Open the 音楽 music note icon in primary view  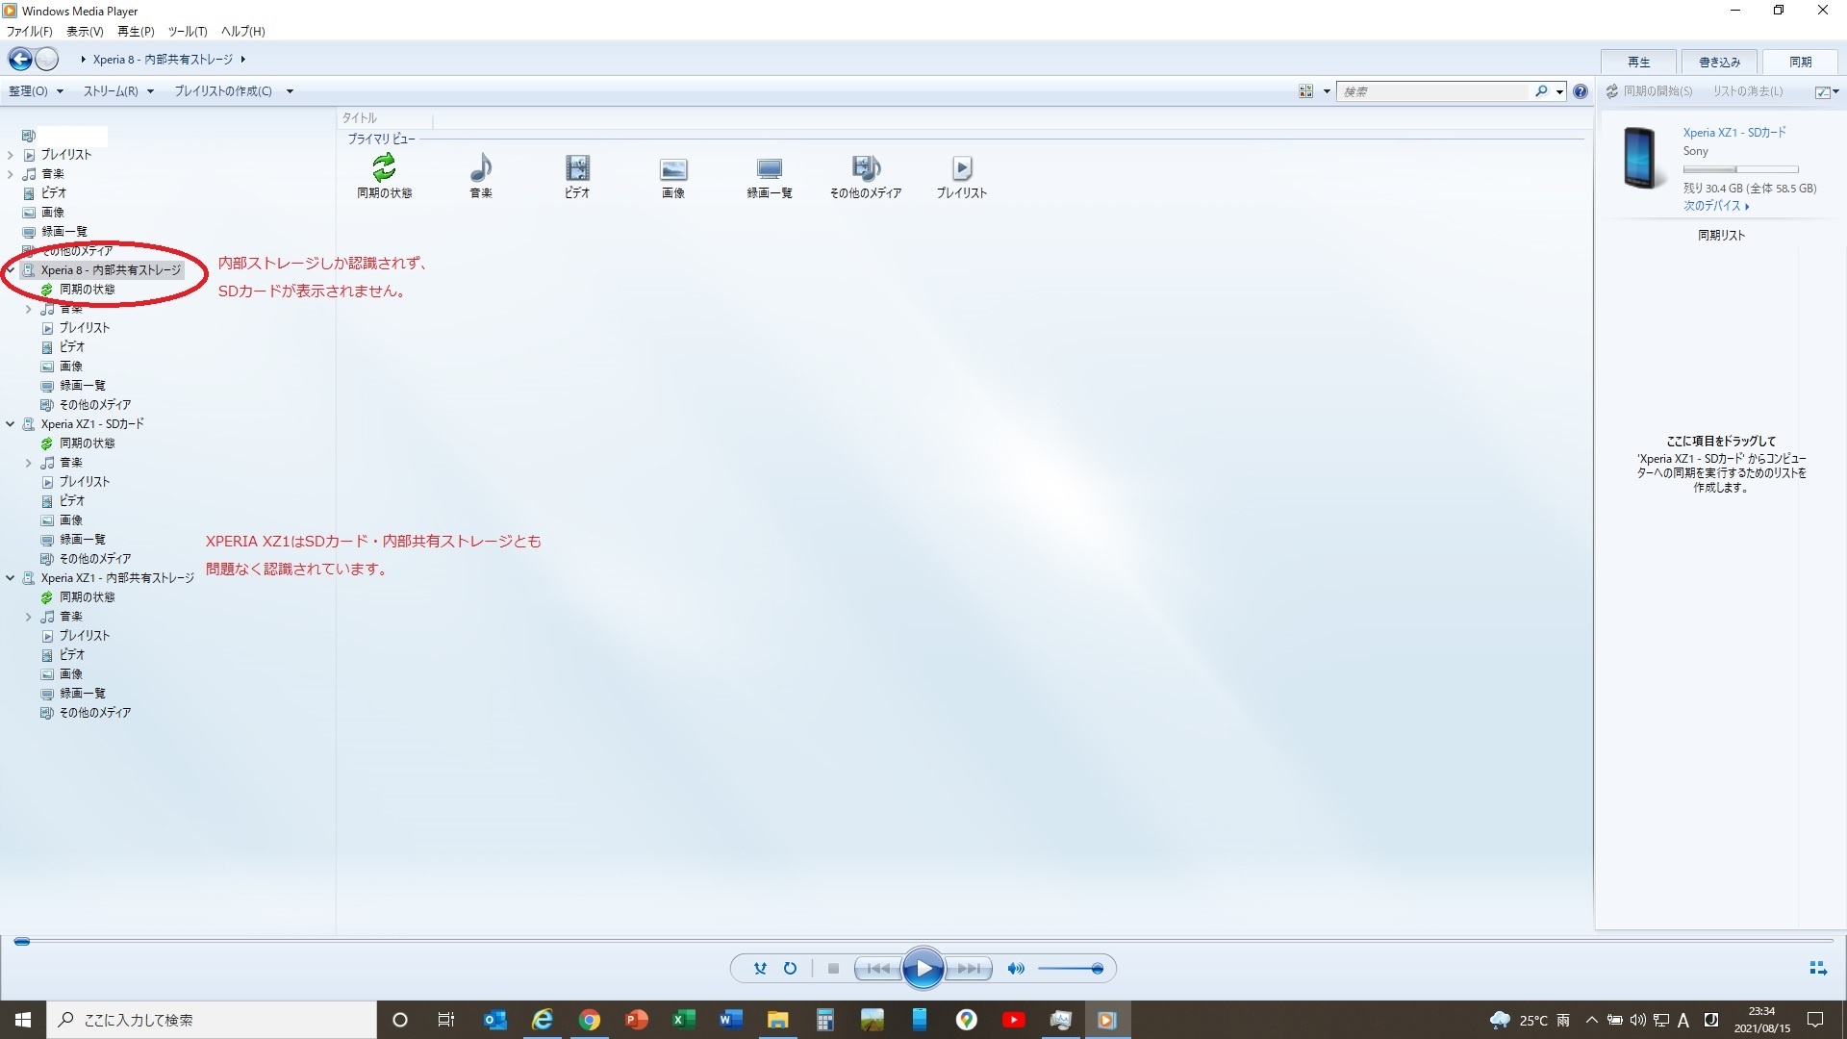coord(481,176)
